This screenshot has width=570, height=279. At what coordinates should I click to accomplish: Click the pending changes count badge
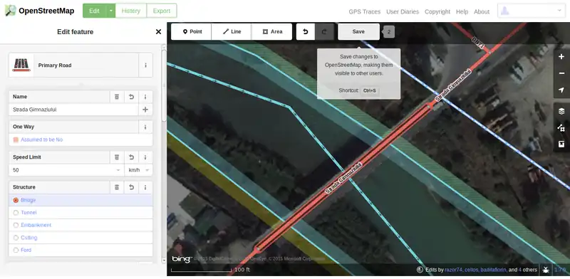point(388,32)
